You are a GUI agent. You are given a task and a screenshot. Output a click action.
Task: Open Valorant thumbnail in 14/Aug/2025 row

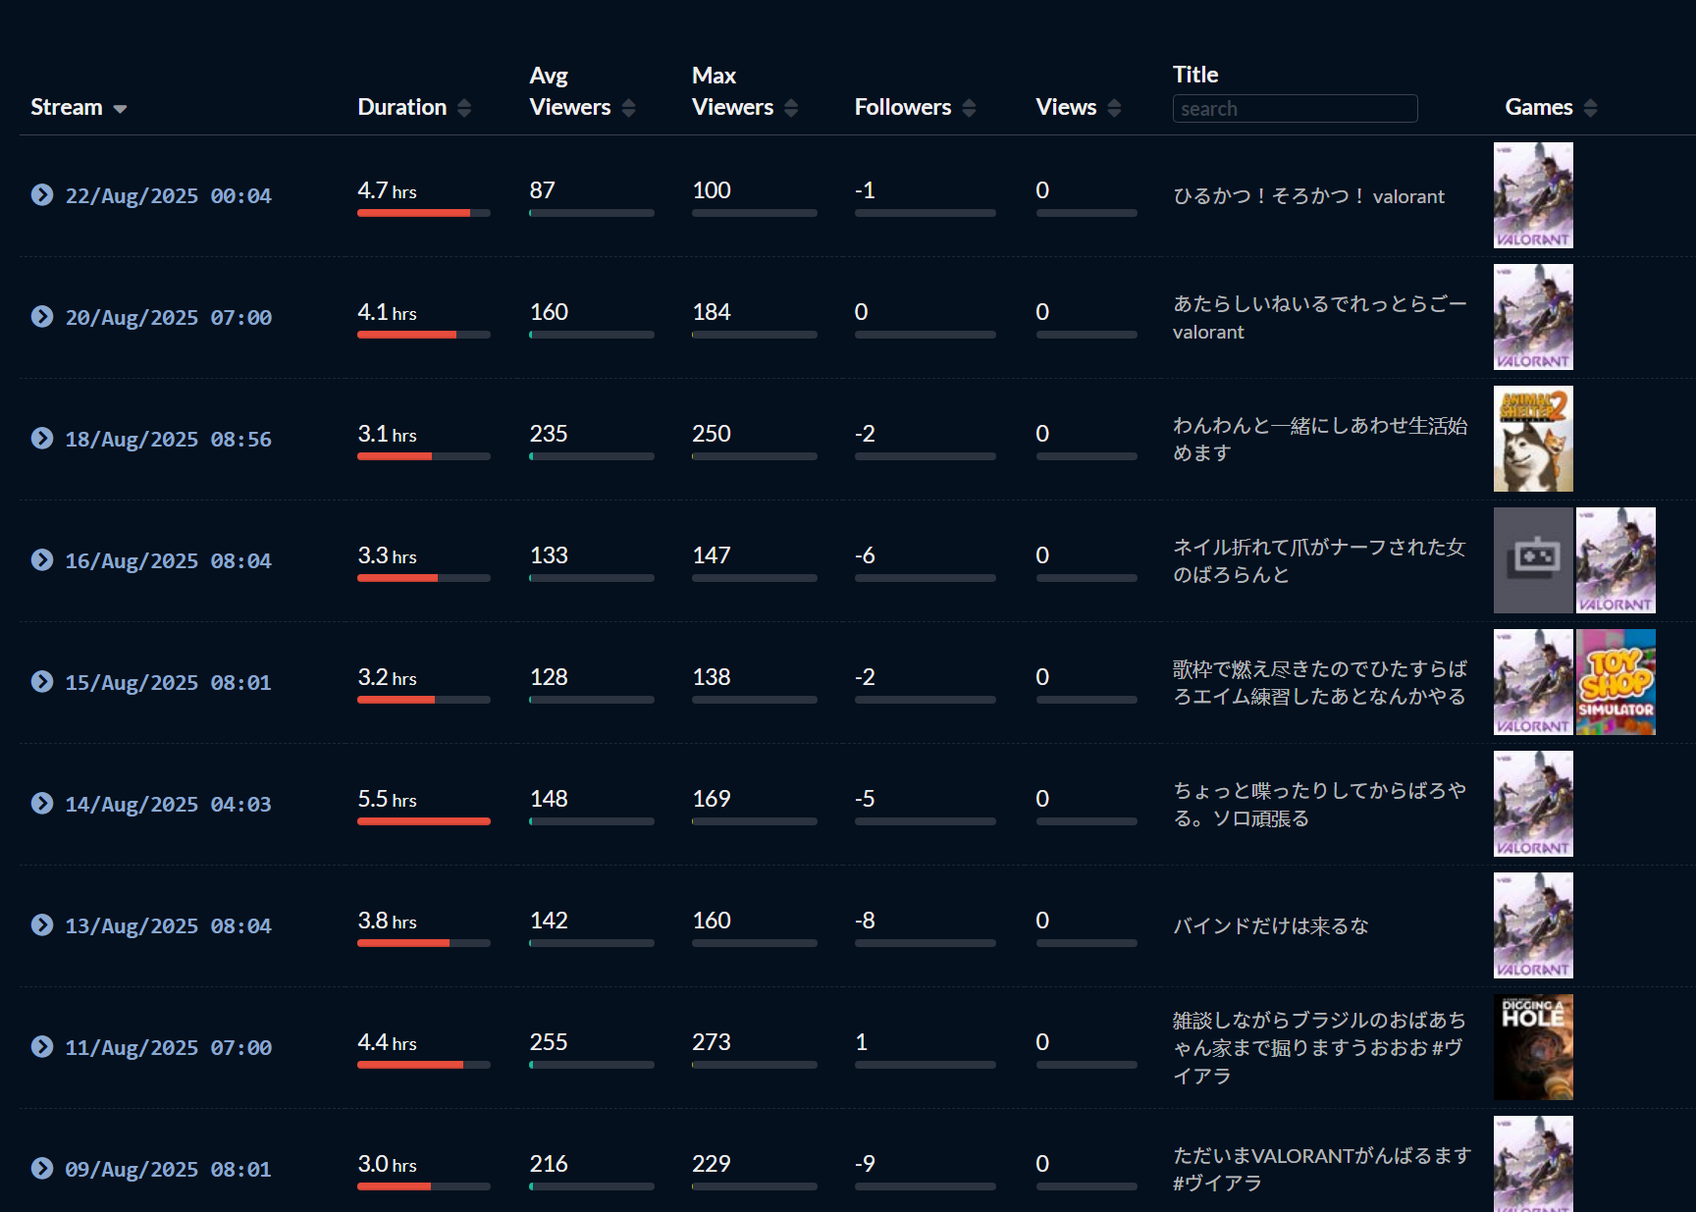click(x=1533, y=804)
